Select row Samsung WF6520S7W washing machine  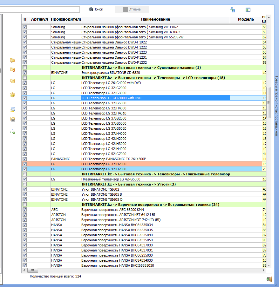click(144, 37)
